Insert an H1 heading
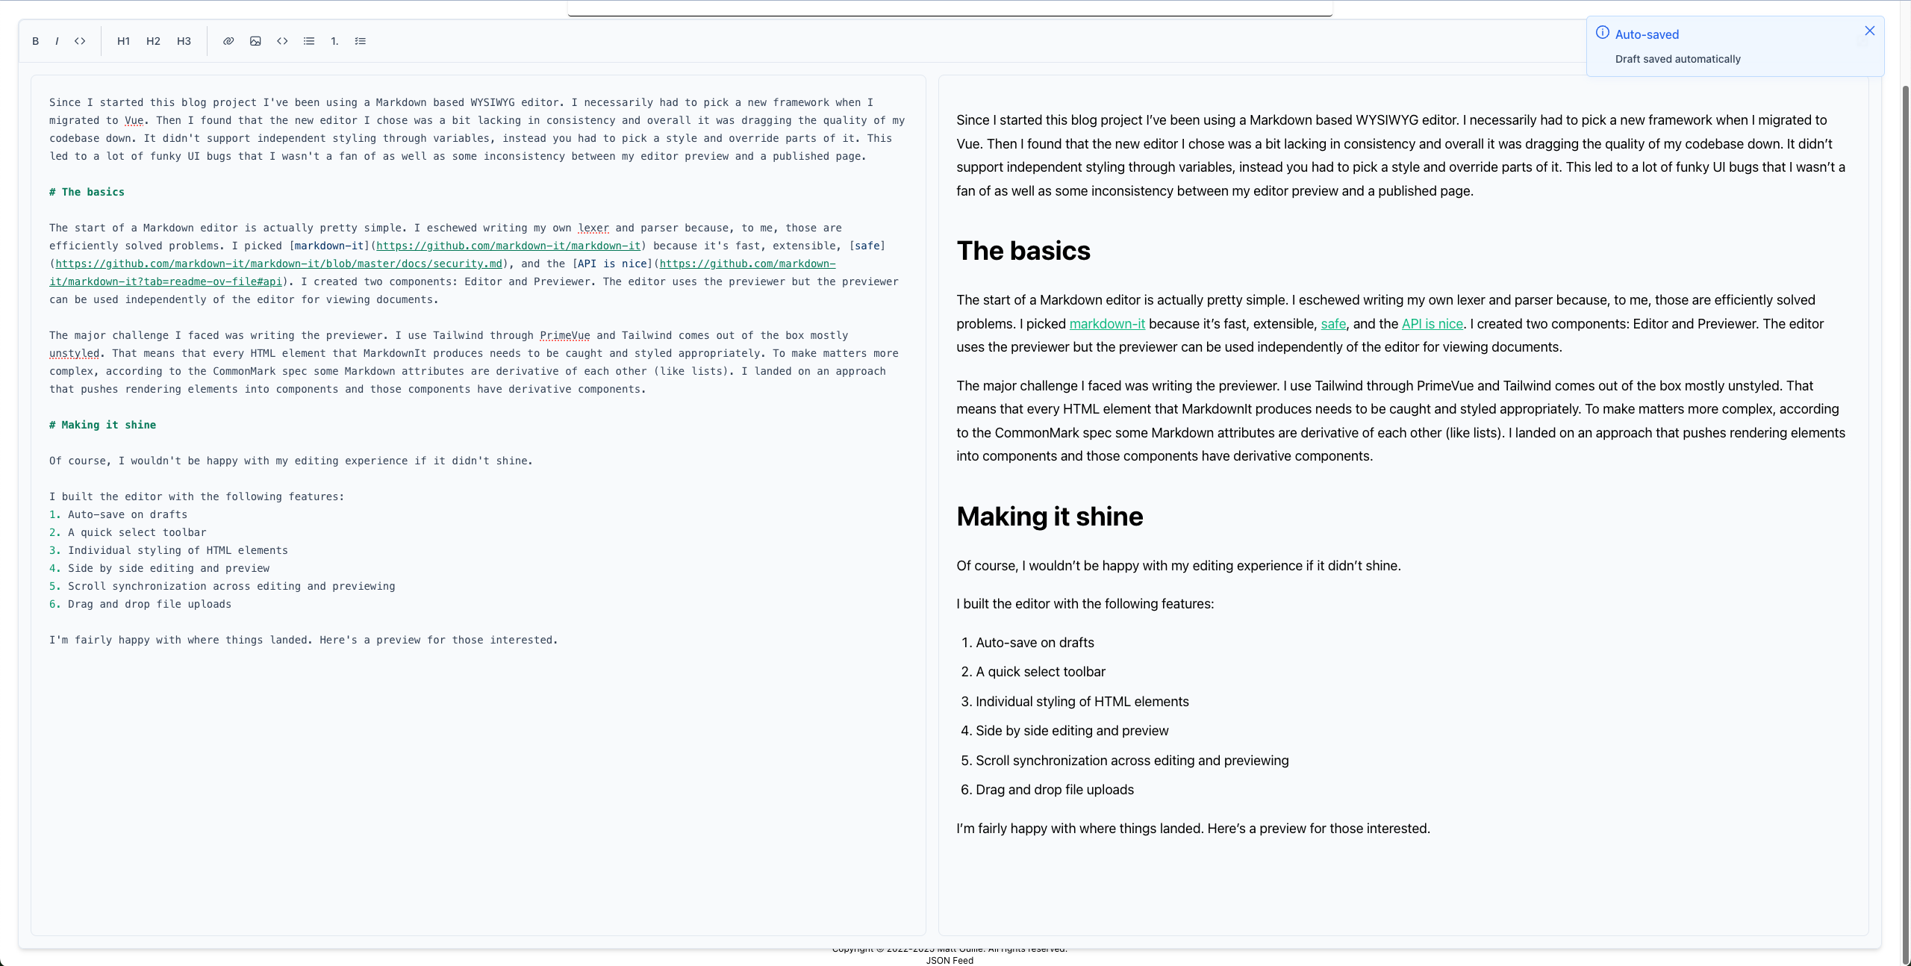Screen dimensions: 1911x966 [x=123, y=41]
